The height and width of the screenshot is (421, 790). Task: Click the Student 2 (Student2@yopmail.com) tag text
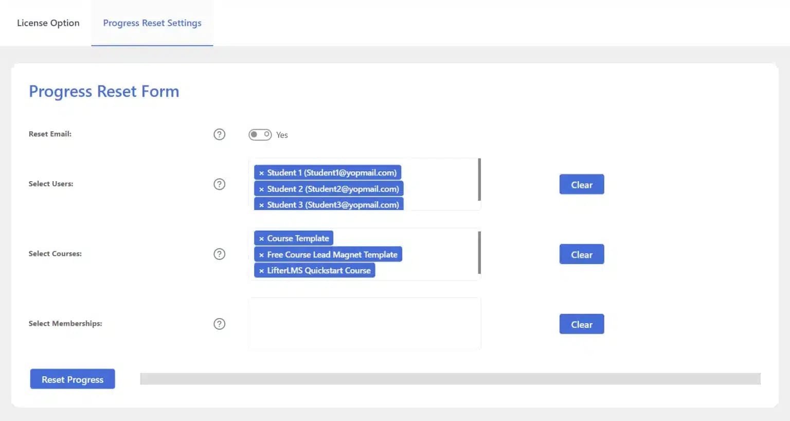pos(333,189)
